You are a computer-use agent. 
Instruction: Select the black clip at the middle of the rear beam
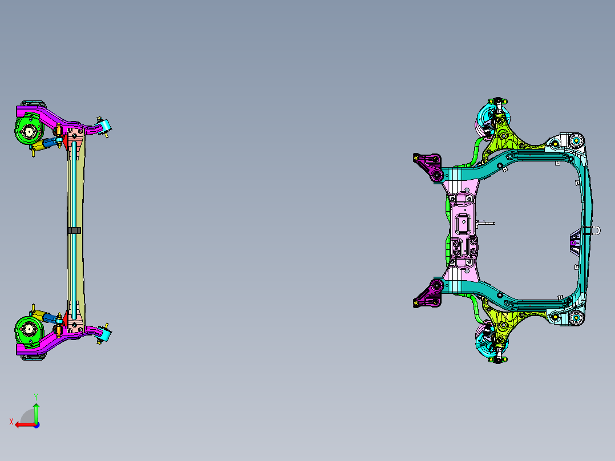click(x=74, y=230)
